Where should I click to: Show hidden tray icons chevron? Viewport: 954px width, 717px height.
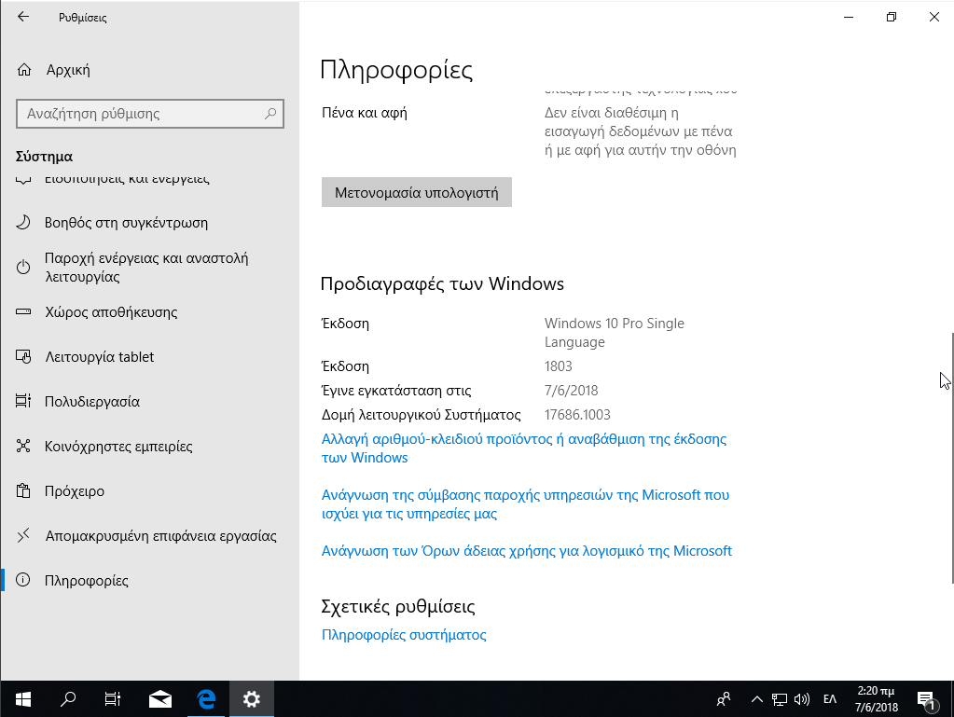757,699
